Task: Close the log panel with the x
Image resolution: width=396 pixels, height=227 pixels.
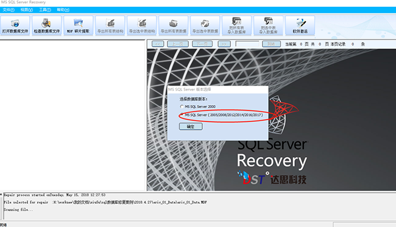Action: click(x=1, y=194)
